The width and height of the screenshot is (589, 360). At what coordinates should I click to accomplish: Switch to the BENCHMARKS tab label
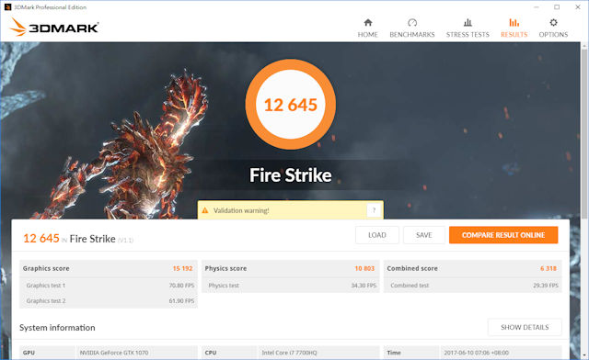(412, 35)
